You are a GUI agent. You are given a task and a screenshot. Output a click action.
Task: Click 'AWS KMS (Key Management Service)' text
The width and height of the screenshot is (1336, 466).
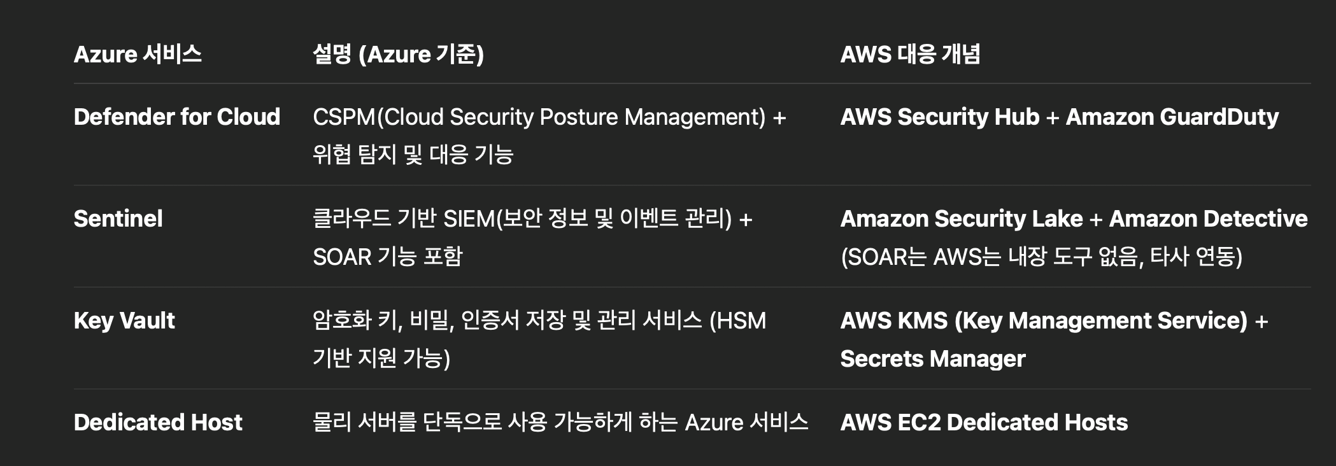1044,320
